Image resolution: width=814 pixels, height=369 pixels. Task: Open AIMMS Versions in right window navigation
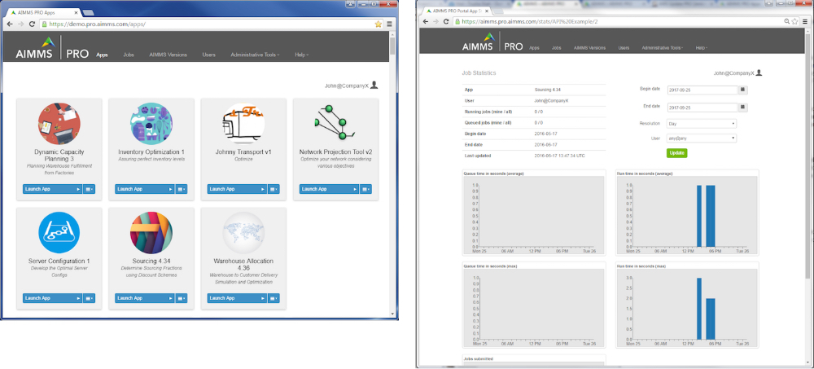coord(589,47)
